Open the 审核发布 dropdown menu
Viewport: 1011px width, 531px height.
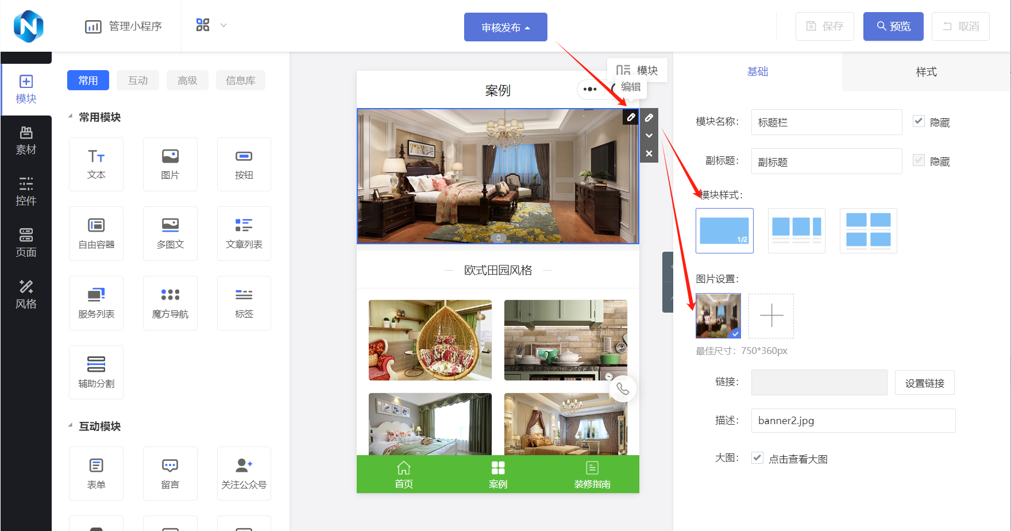[x=505, y=27]
